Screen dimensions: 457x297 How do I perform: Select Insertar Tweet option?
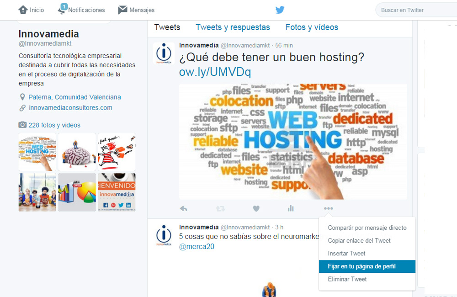pyautogui.click(x=367, y=253)
